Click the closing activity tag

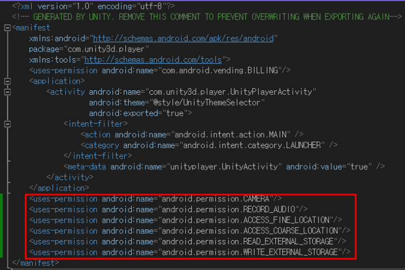pos(70,177)
